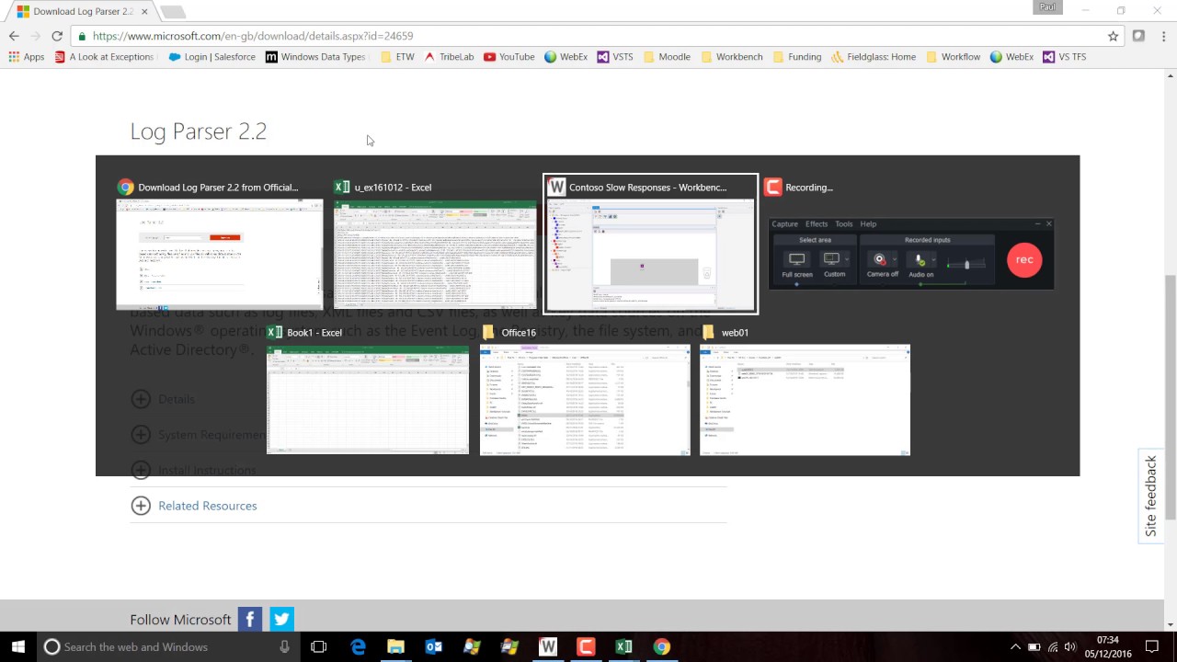Viewport: 1177px width, 662px height.
Task: Open Chrome icon on the taskbar
Action: [x=661, y=646]
